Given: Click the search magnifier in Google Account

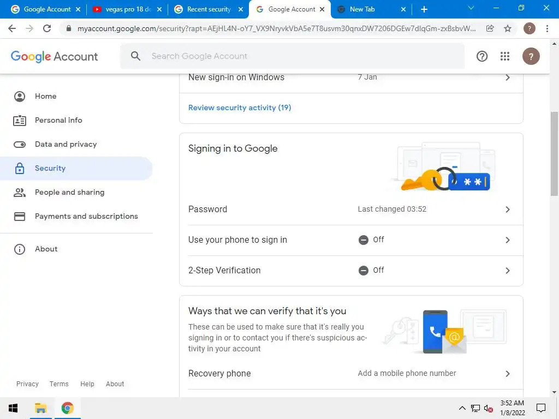Looking at the screenshot, I should pos(135,56).
